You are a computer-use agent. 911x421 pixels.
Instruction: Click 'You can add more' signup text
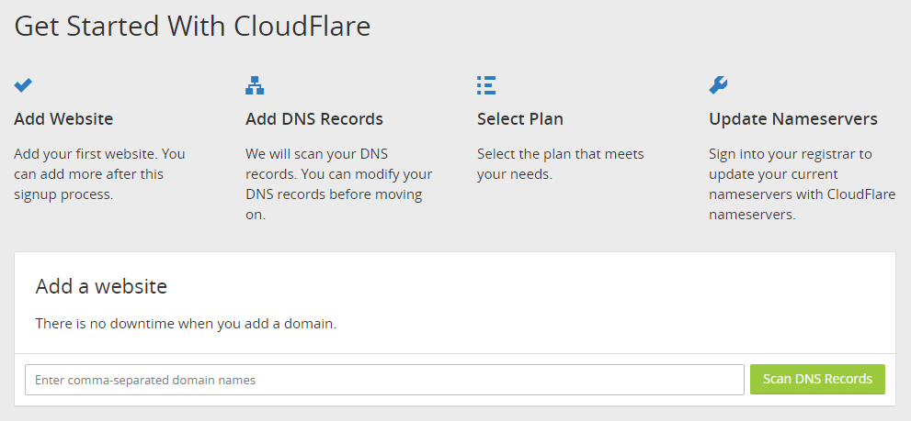point(89,174)
